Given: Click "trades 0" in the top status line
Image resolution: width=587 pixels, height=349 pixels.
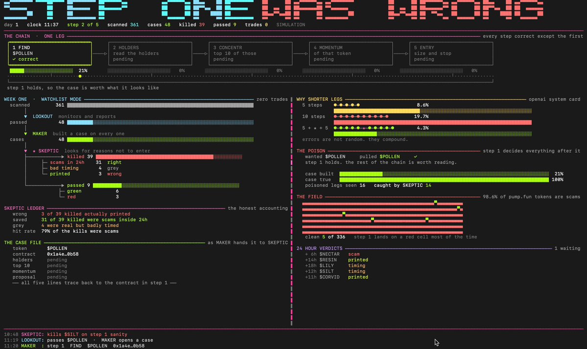Looking at the screenshot, I should pyautogui.click(x=257, y=24).
